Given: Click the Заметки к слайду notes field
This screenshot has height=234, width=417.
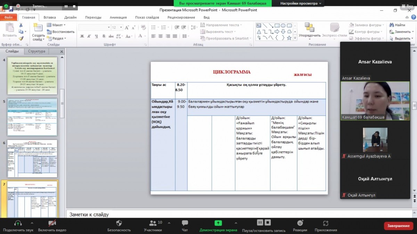Looking at the screenshot, I should (x=202, y=215).
